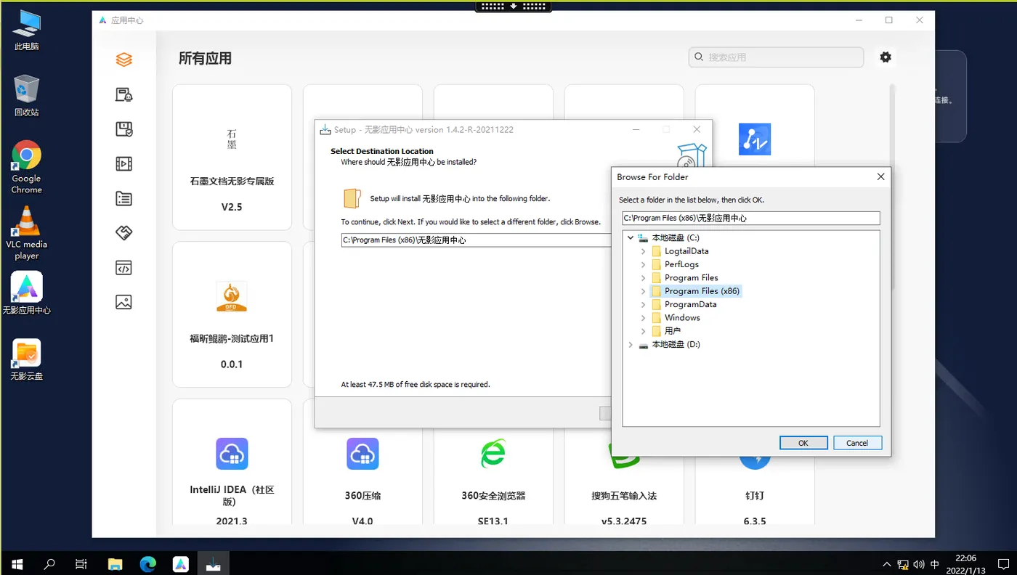1017x575 pixels.
Task: Open 无影应用中心 desktop shortcut
Action: point(26,293)
